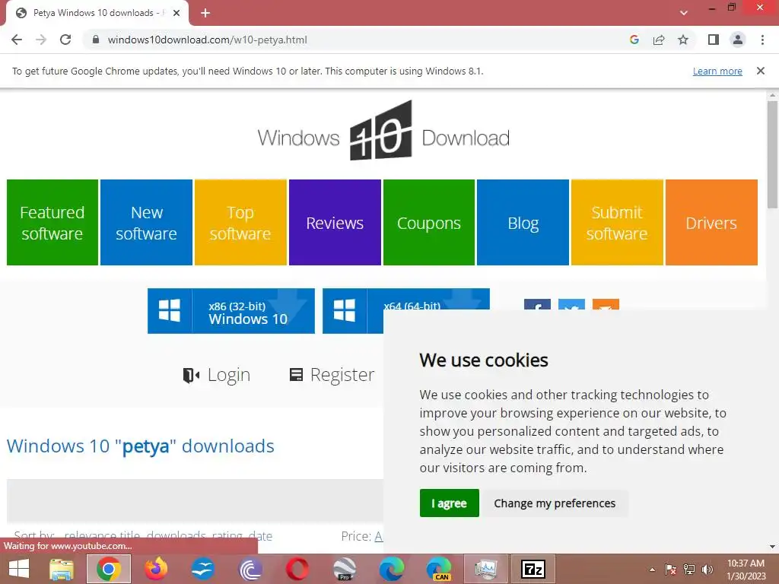779x584 pixels.
Task: Launch Opera browser from taskbar
Action: [x=297, y=569]
